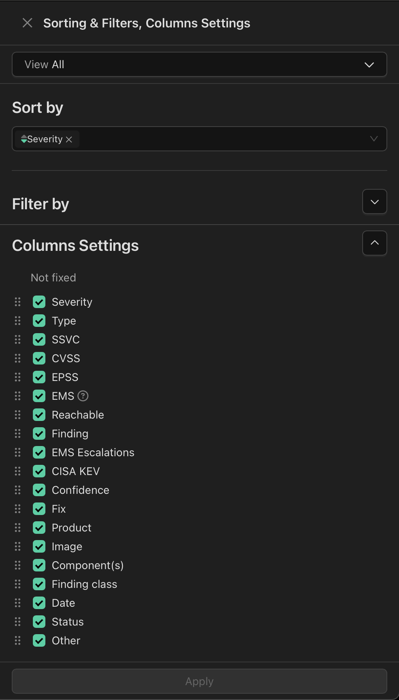This screenshot has height=700, width=399.
Task: Collapse the Columns Settings section
Action: tap(374, 243)
